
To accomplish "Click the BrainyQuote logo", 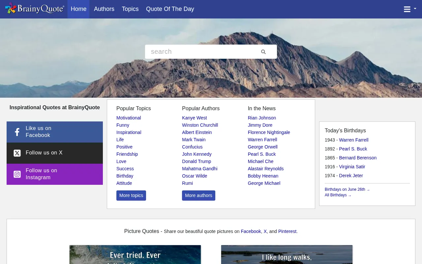I will [x=35, y=9].
